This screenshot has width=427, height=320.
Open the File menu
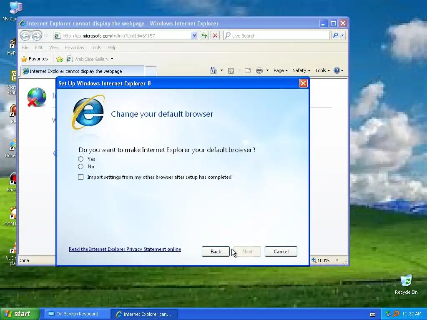(25, 47)
